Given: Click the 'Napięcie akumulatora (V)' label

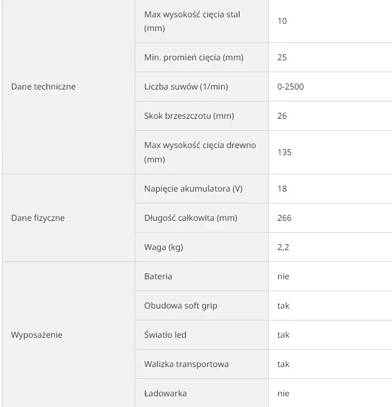Looking at the screenshot, I should [193, 189].
